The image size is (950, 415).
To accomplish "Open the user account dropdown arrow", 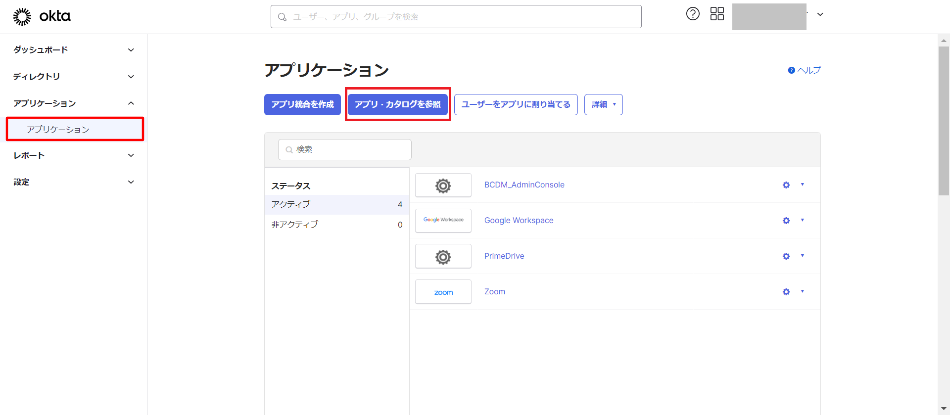I will pyautogui.click(x=820, y=14).
